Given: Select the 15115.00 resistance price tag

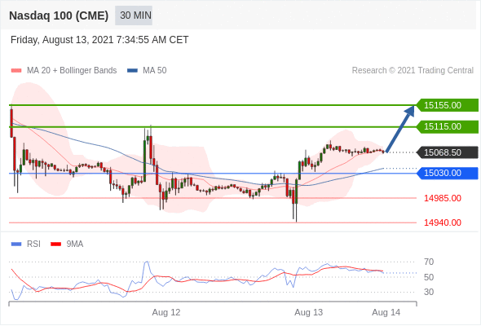Looking at the screenshot, I should (447, 126).
